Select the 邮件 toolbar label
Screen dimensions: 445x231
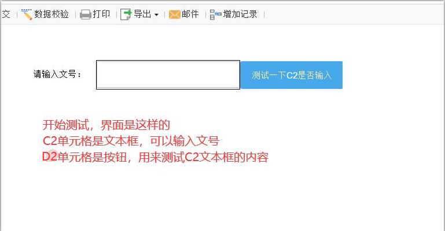(190, 14)
